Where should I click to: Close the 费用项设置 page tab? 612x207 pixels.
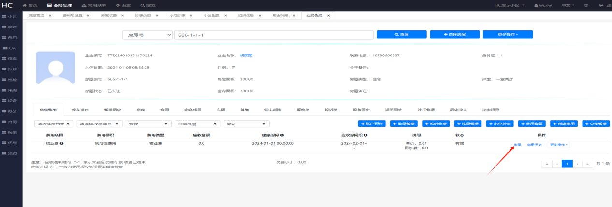coord(88,15)
